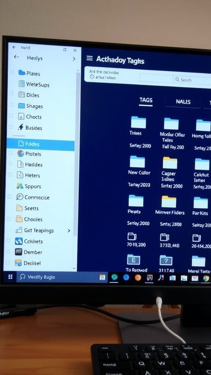Click the Tartey2023 date under New Color

click(139, 185)
